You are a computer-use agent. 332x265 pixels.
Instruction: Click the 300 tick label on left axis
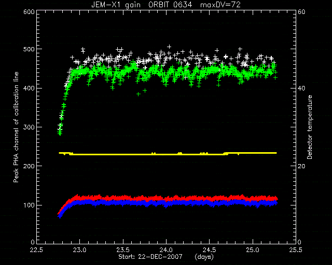(29, 127)
